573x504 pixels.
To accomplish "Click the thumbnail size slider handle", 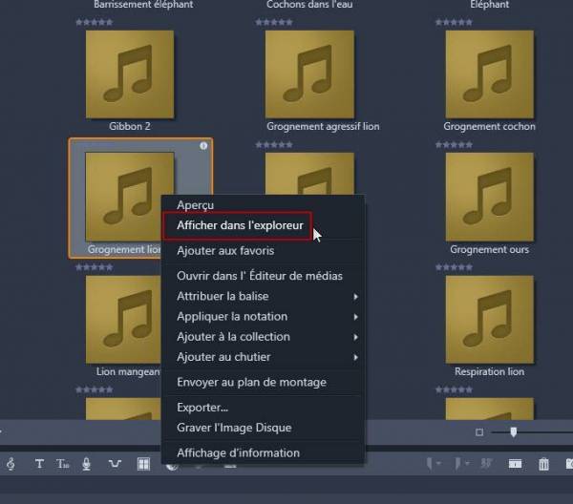I will point(513,432).
